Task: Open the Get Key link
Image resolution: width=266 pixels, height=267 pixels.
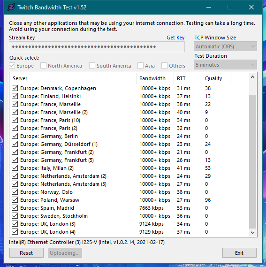Action: click(x=175, y=38)
